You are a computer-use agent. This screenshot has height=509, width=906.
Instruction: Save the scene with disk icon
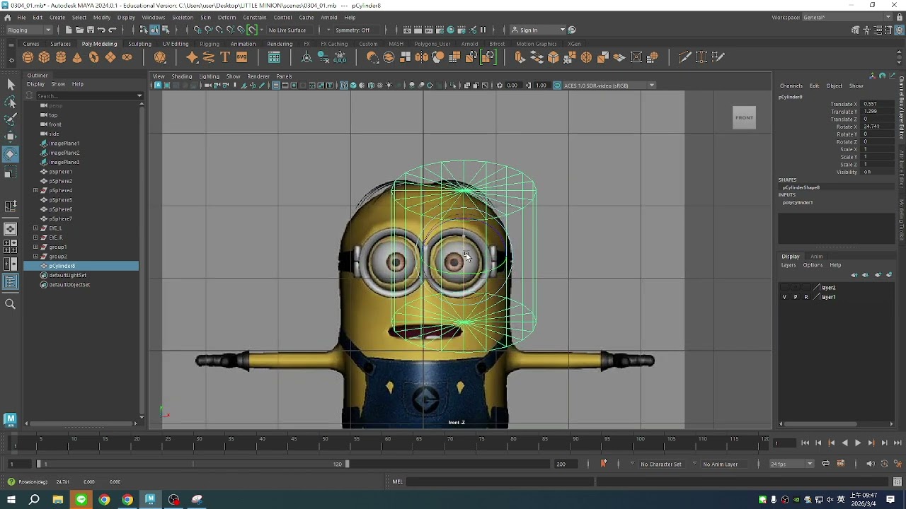click(90, 30)
